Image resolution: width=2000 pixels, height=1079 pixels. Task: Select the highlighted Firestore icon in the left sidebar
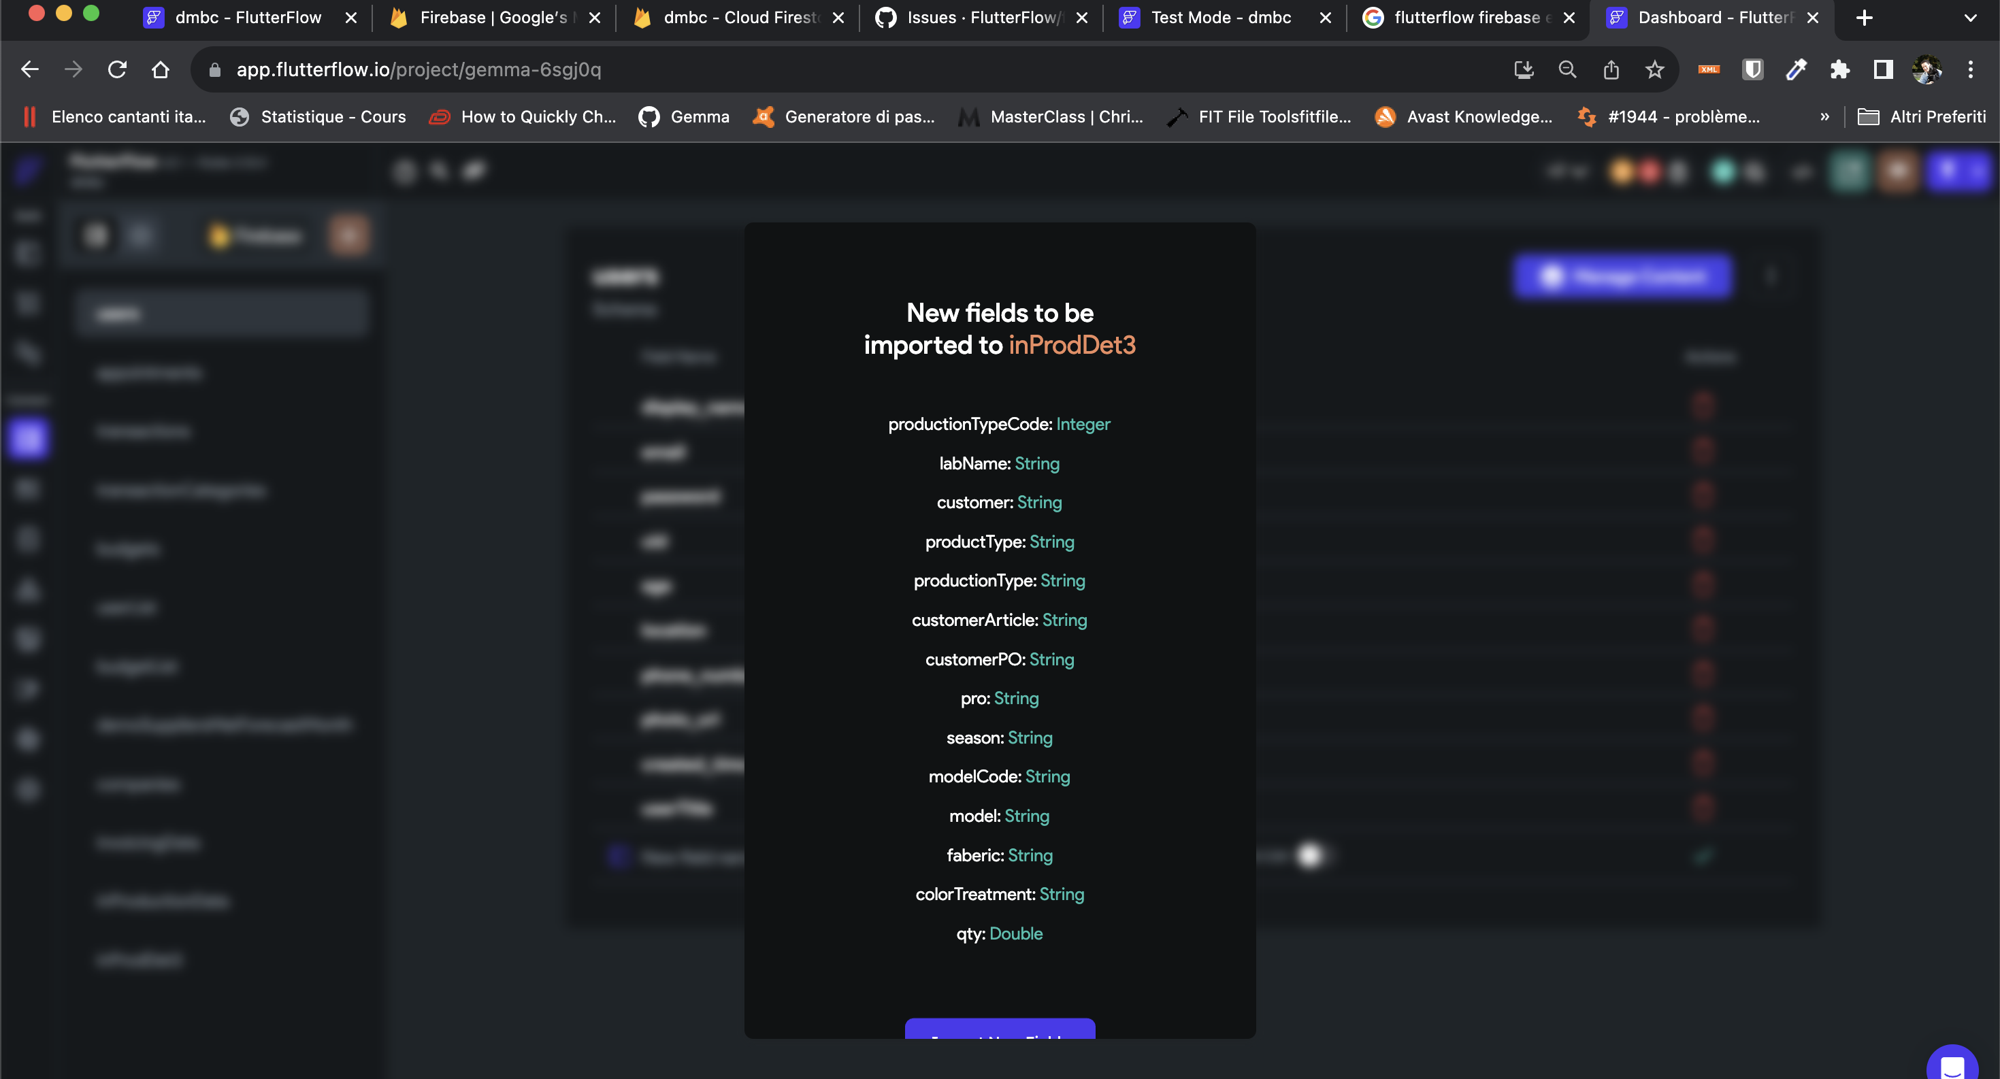(28, 439)
